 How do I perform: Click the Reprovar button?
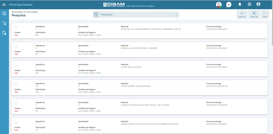pos(254,14)
